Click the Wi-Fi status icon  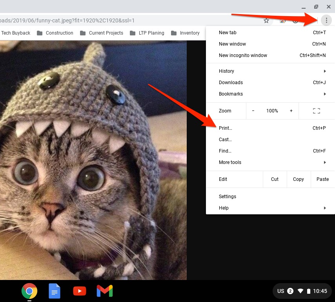point(300,291)
